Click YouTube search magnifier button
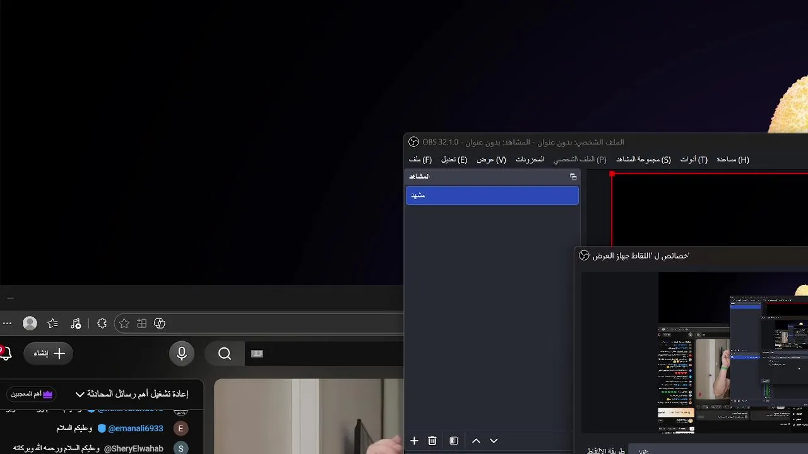 pos(225,354)
